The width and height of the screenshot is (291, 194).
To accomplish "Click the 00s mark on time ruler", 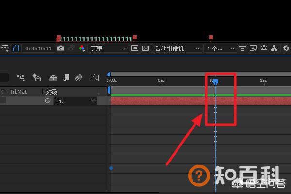I will [x=113, y=81].
